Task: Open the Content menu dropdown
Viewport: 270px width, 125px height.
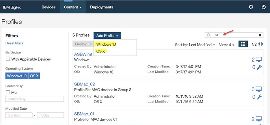Action: 73,7
